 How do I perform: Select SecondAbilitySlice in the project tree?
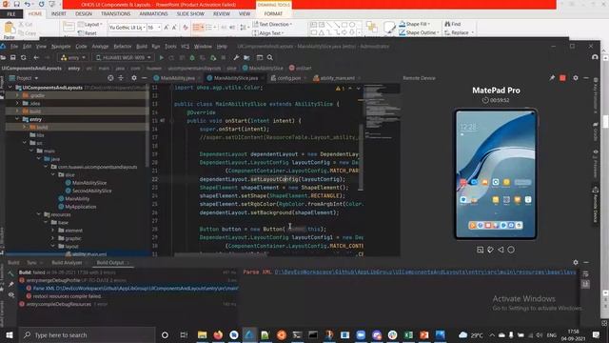pos(91,191)
